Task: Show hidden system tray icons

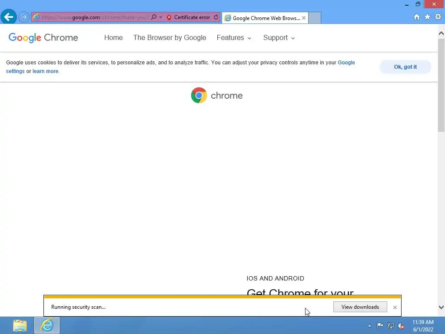Action: pyautogui.click(x=369, y=326)
